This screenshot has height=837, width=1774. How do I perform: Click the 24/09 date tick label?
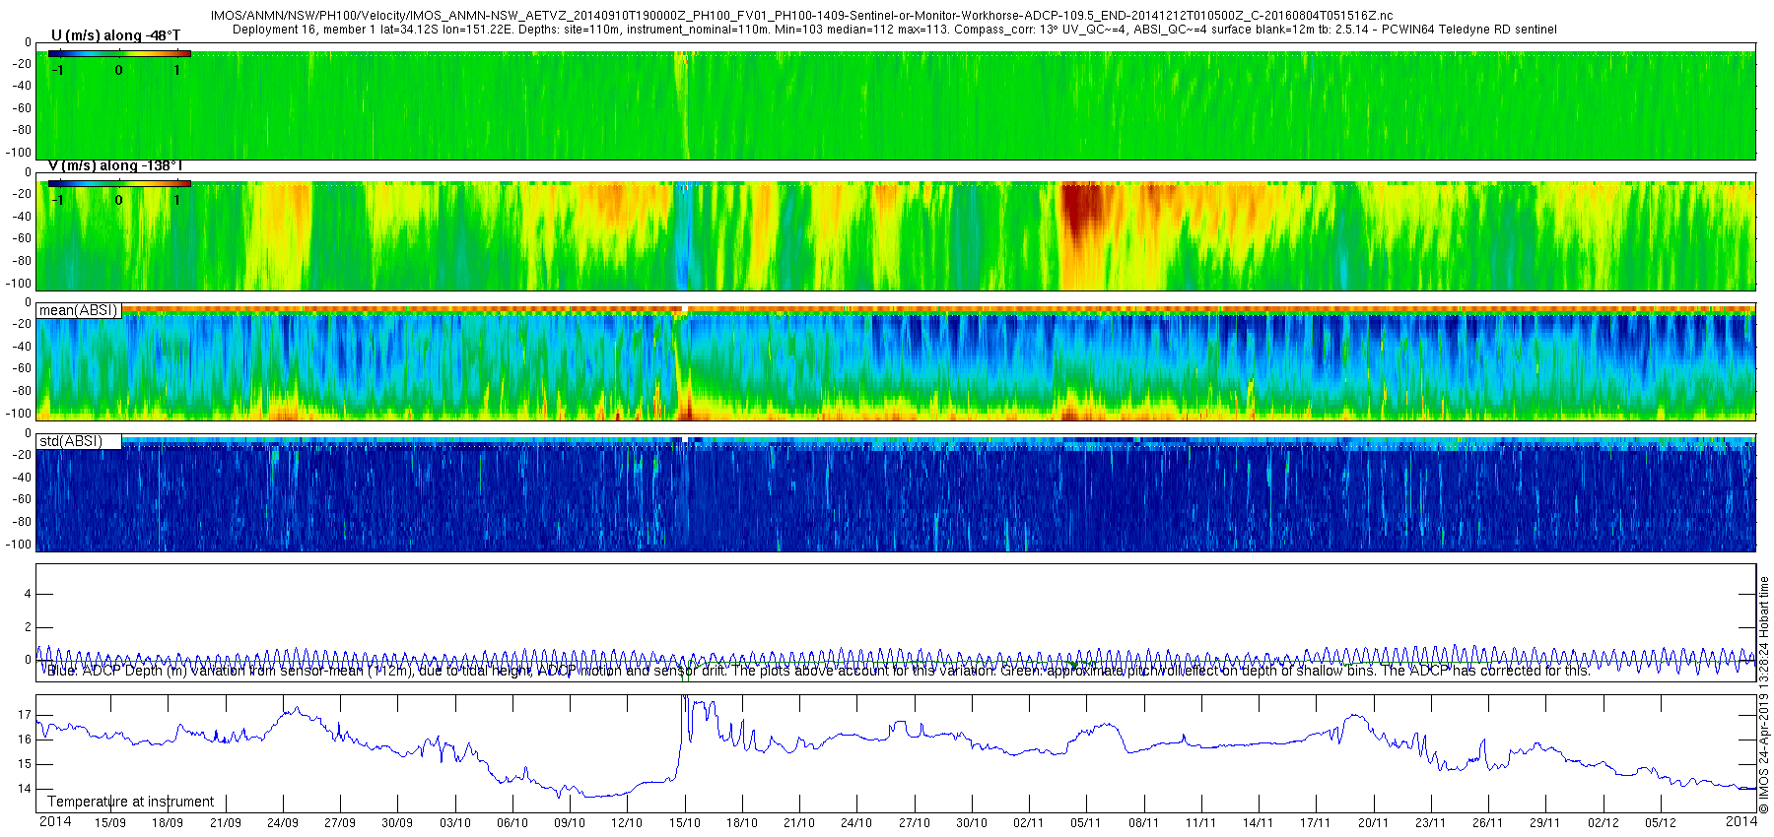pyautogui.click(x=283, y=823)
